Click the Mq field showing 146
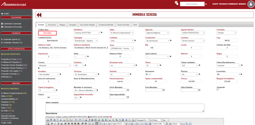This screenshot has width=255, height=125. pos(152,48)
